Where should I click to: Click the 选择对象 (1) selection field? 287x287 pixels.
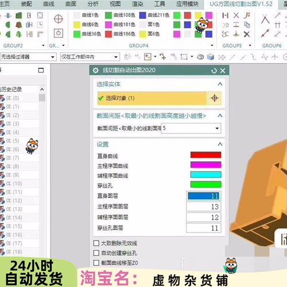click(x=152, y=98)
